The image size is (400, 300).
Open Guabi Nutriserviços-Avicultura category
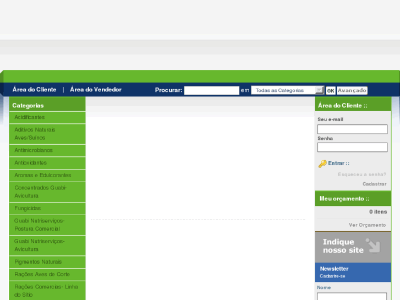(47, 246)
